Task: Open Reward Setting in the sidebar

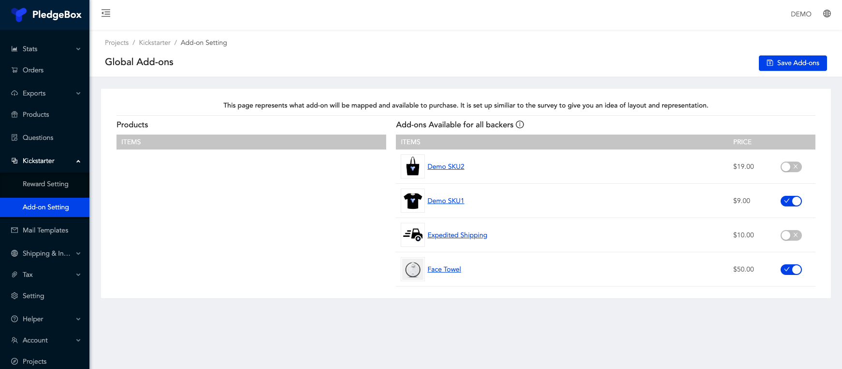Action: [45, 184]
